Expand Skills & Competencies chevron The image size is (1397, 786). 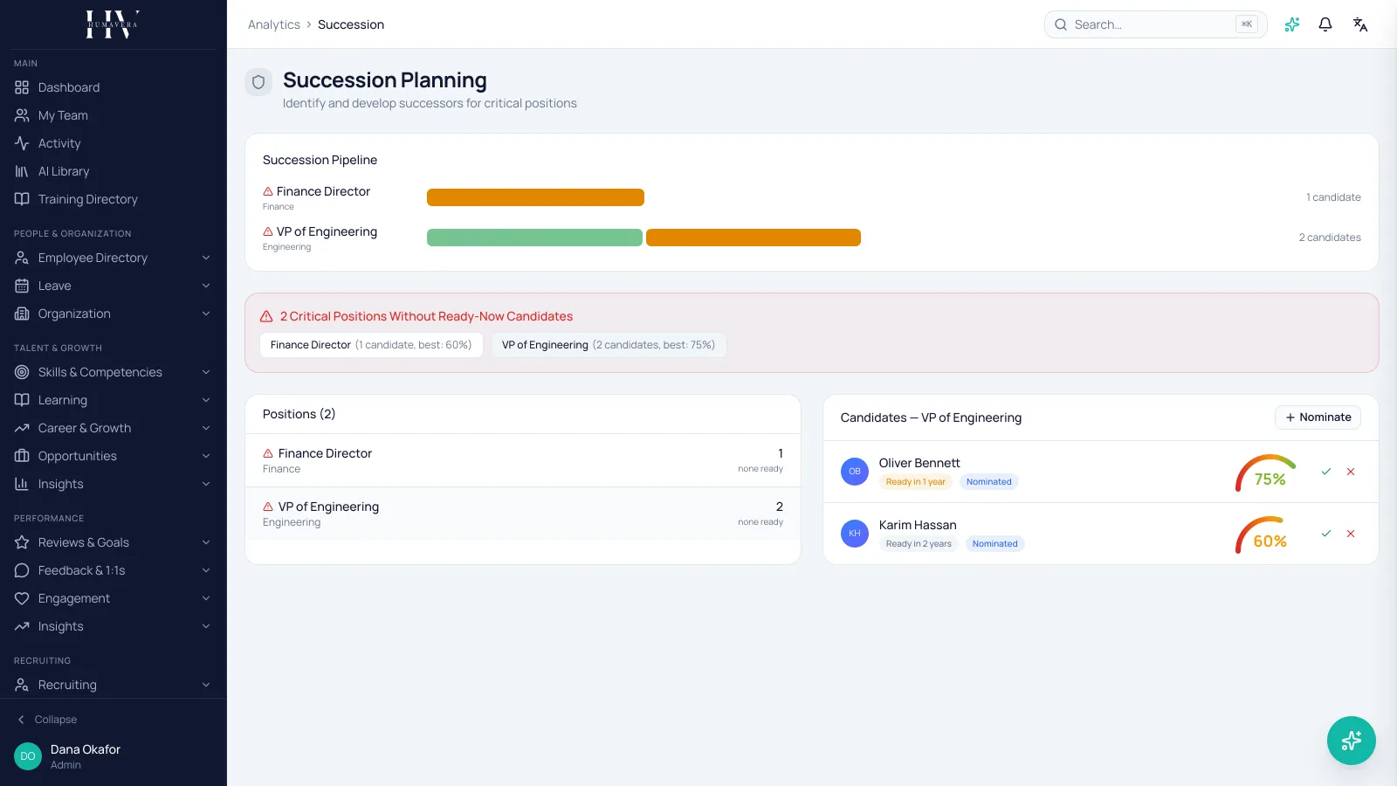click(206, 372)
